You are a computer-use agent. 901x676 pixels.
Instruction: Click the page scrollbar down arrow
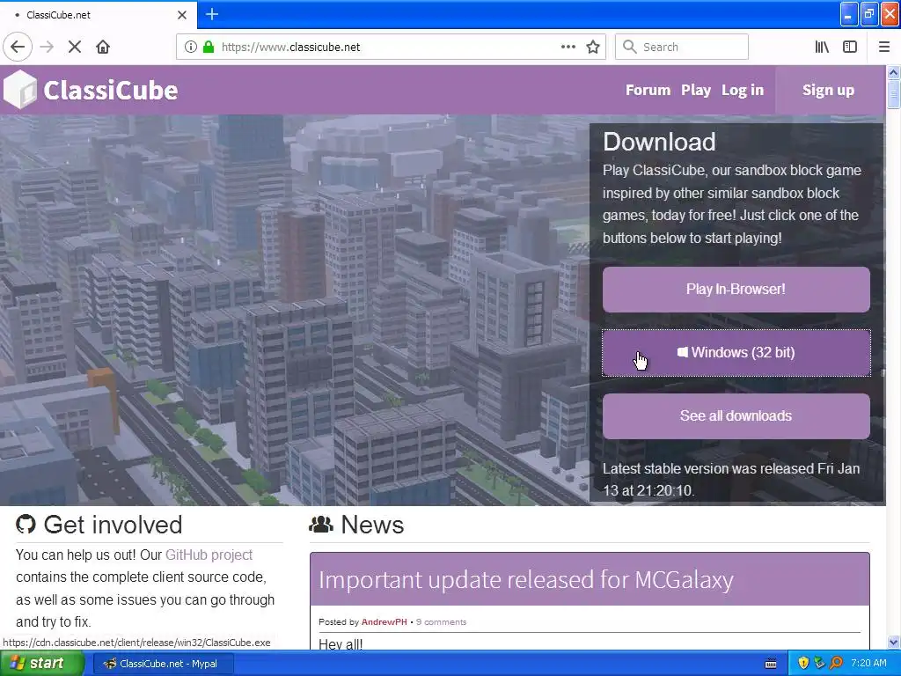(x=893, y=643)
